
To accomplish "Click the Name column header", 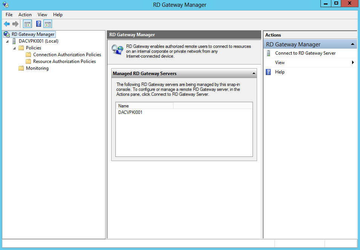I will coord(145,106).
